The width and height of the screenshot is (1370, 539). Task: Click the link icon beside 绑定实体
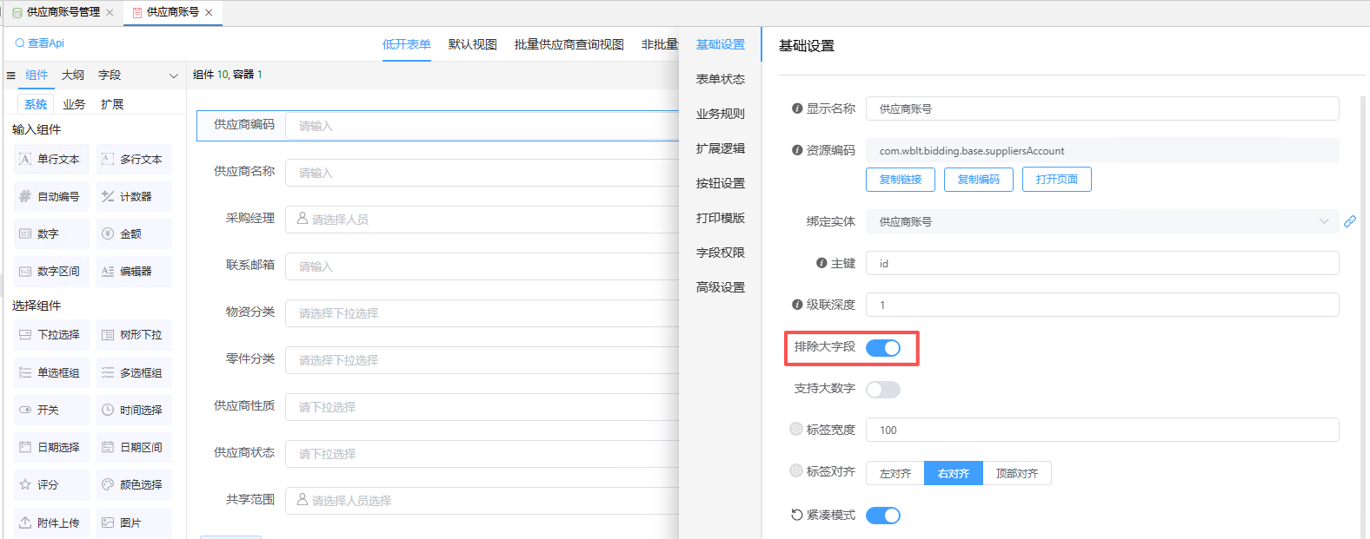pos(1350,221)
